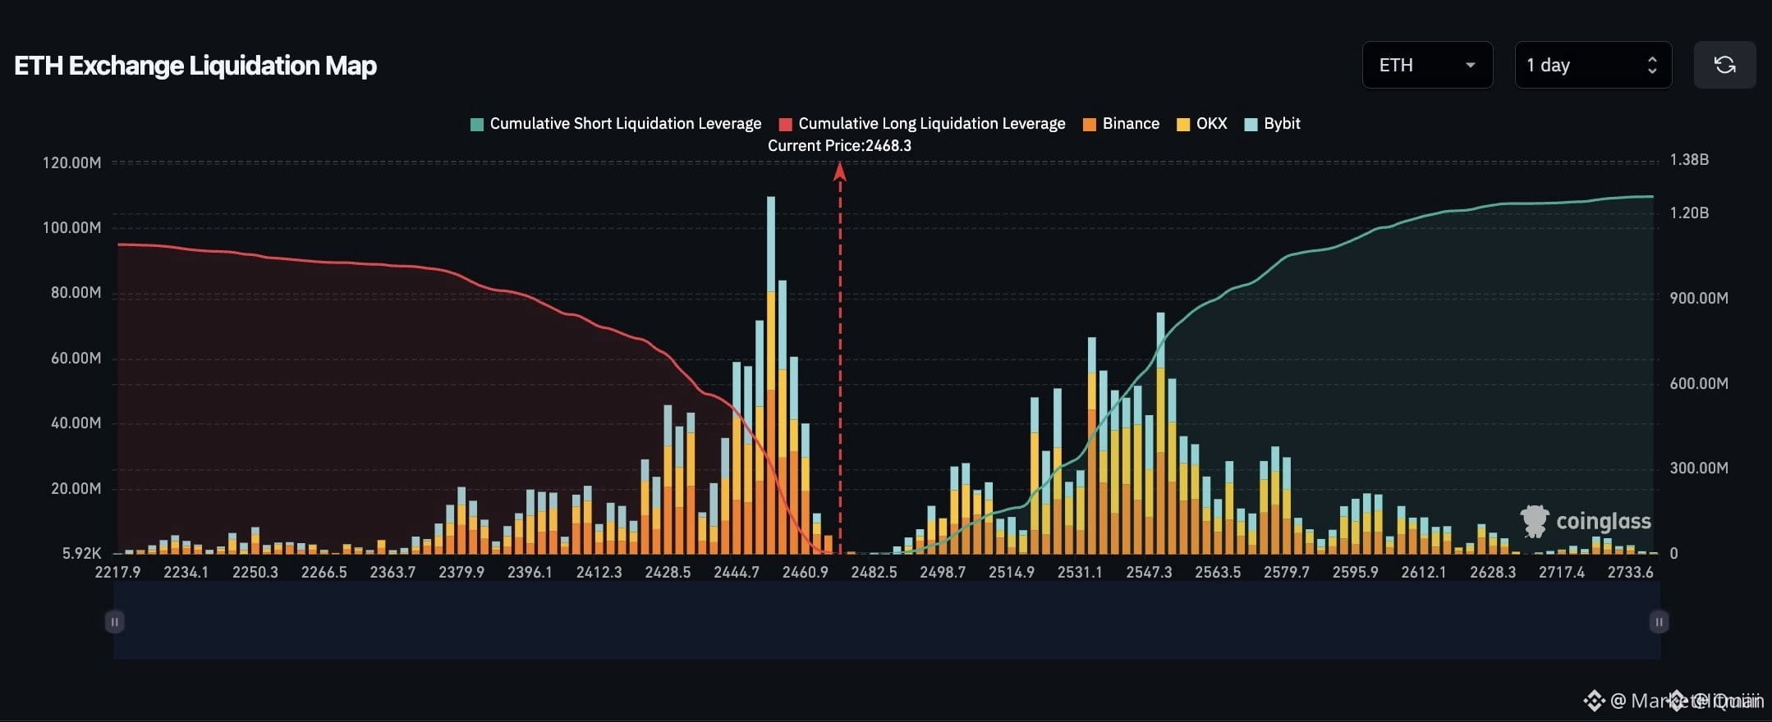Toggle the Binance series in the legend

point(1122,124)
